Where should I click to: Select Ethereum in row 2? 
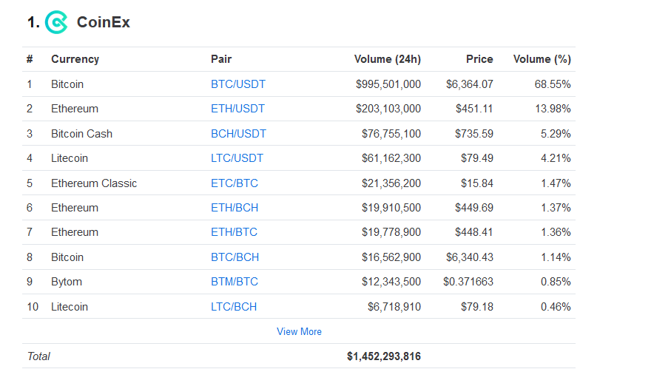pyautogui.click(x=75, y=109)
